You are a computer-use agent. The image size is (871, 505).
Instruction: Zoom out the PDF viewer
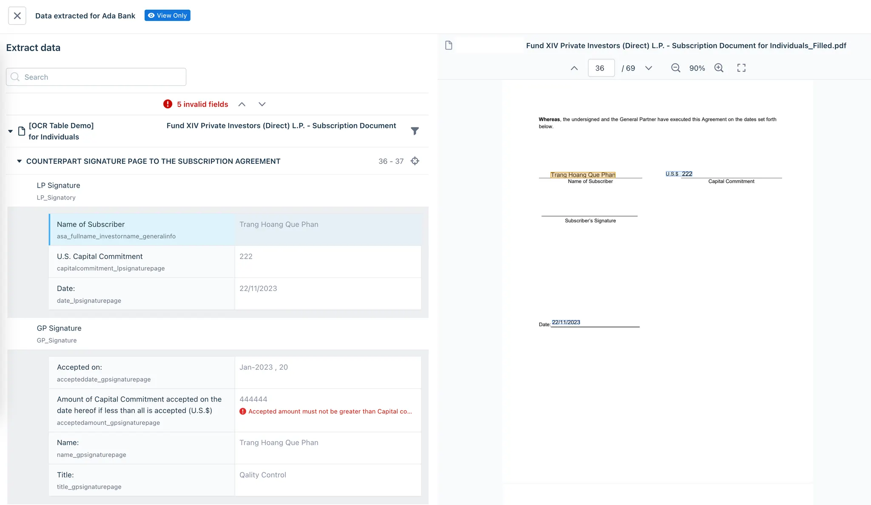(x=675, y=68)
